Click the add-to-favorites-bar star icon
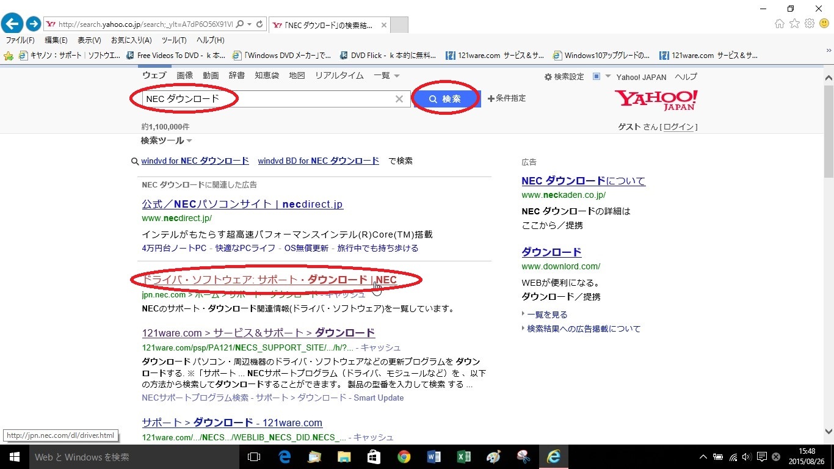The height and width of the screenshot is (469, 834). pyautogui.click(x=9, y=56)
